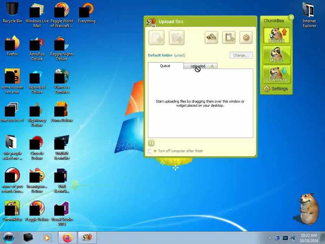Open upload settings gear icon
Viewport: 325px width, 244px height.
[246, 37]
